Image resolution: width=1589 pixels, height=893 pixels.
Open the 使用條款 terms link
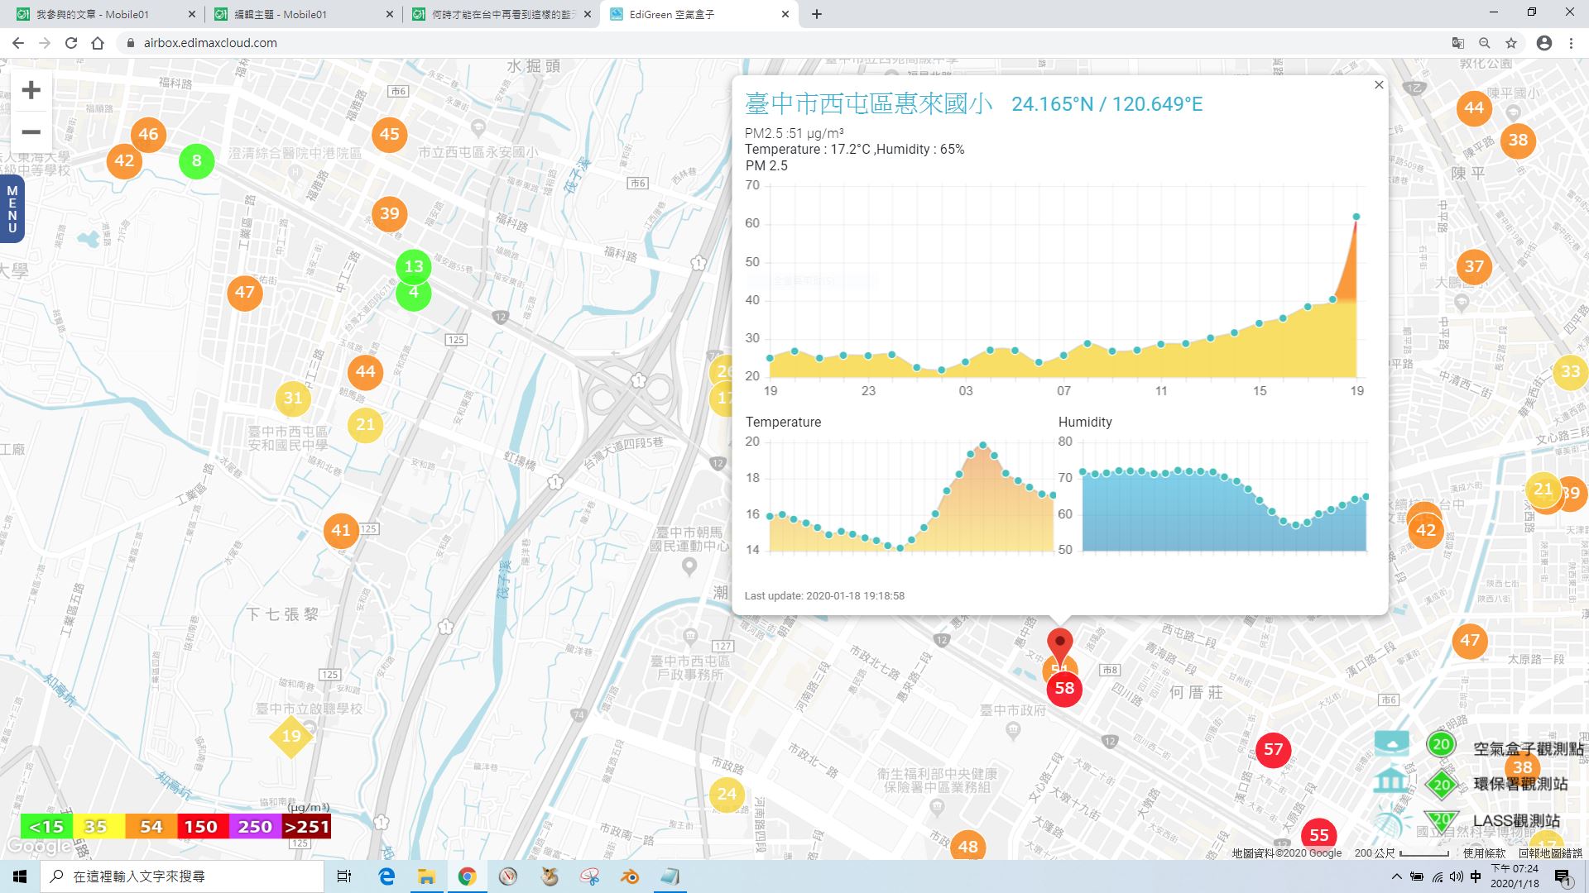click(1485, 853)
